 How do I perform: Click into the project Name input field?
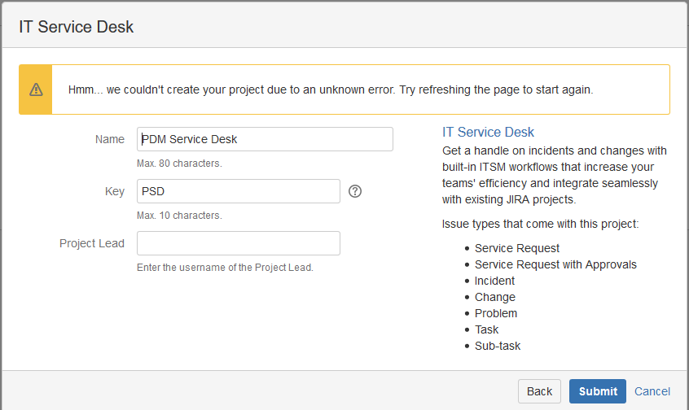(265, 139)
